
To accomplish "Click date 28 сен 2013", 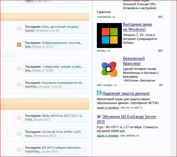I will click(x=42, y=120).
